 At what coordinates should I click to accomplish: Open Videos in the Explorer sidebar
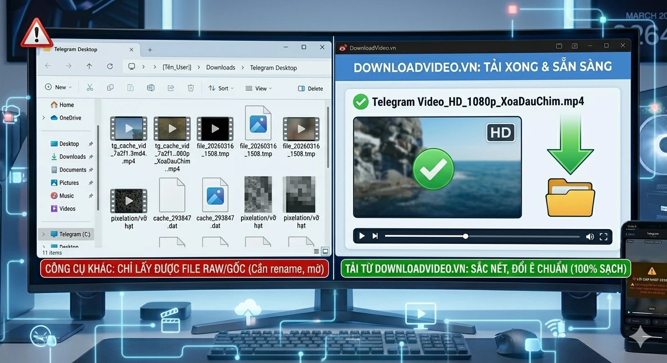point(63,208)
